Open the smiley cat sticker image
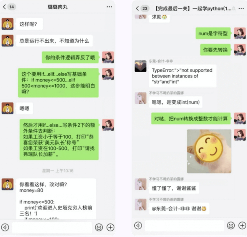247x237 pixels. coord(209,151)
